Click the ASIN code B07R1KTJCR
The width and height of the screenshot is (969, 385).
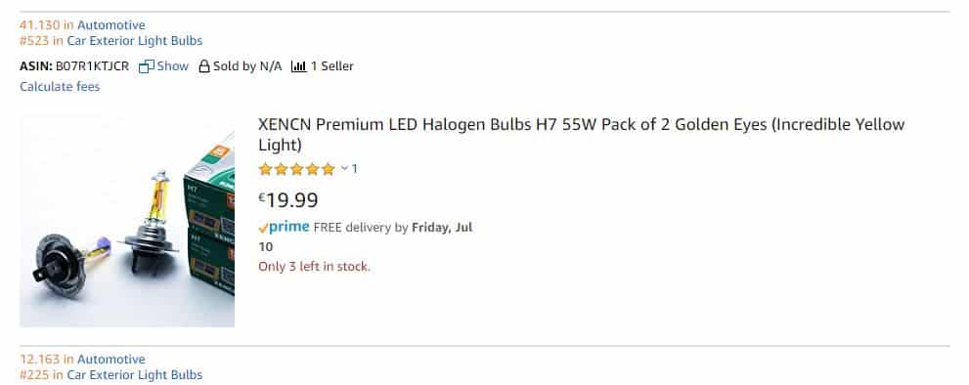click(92, 66)
